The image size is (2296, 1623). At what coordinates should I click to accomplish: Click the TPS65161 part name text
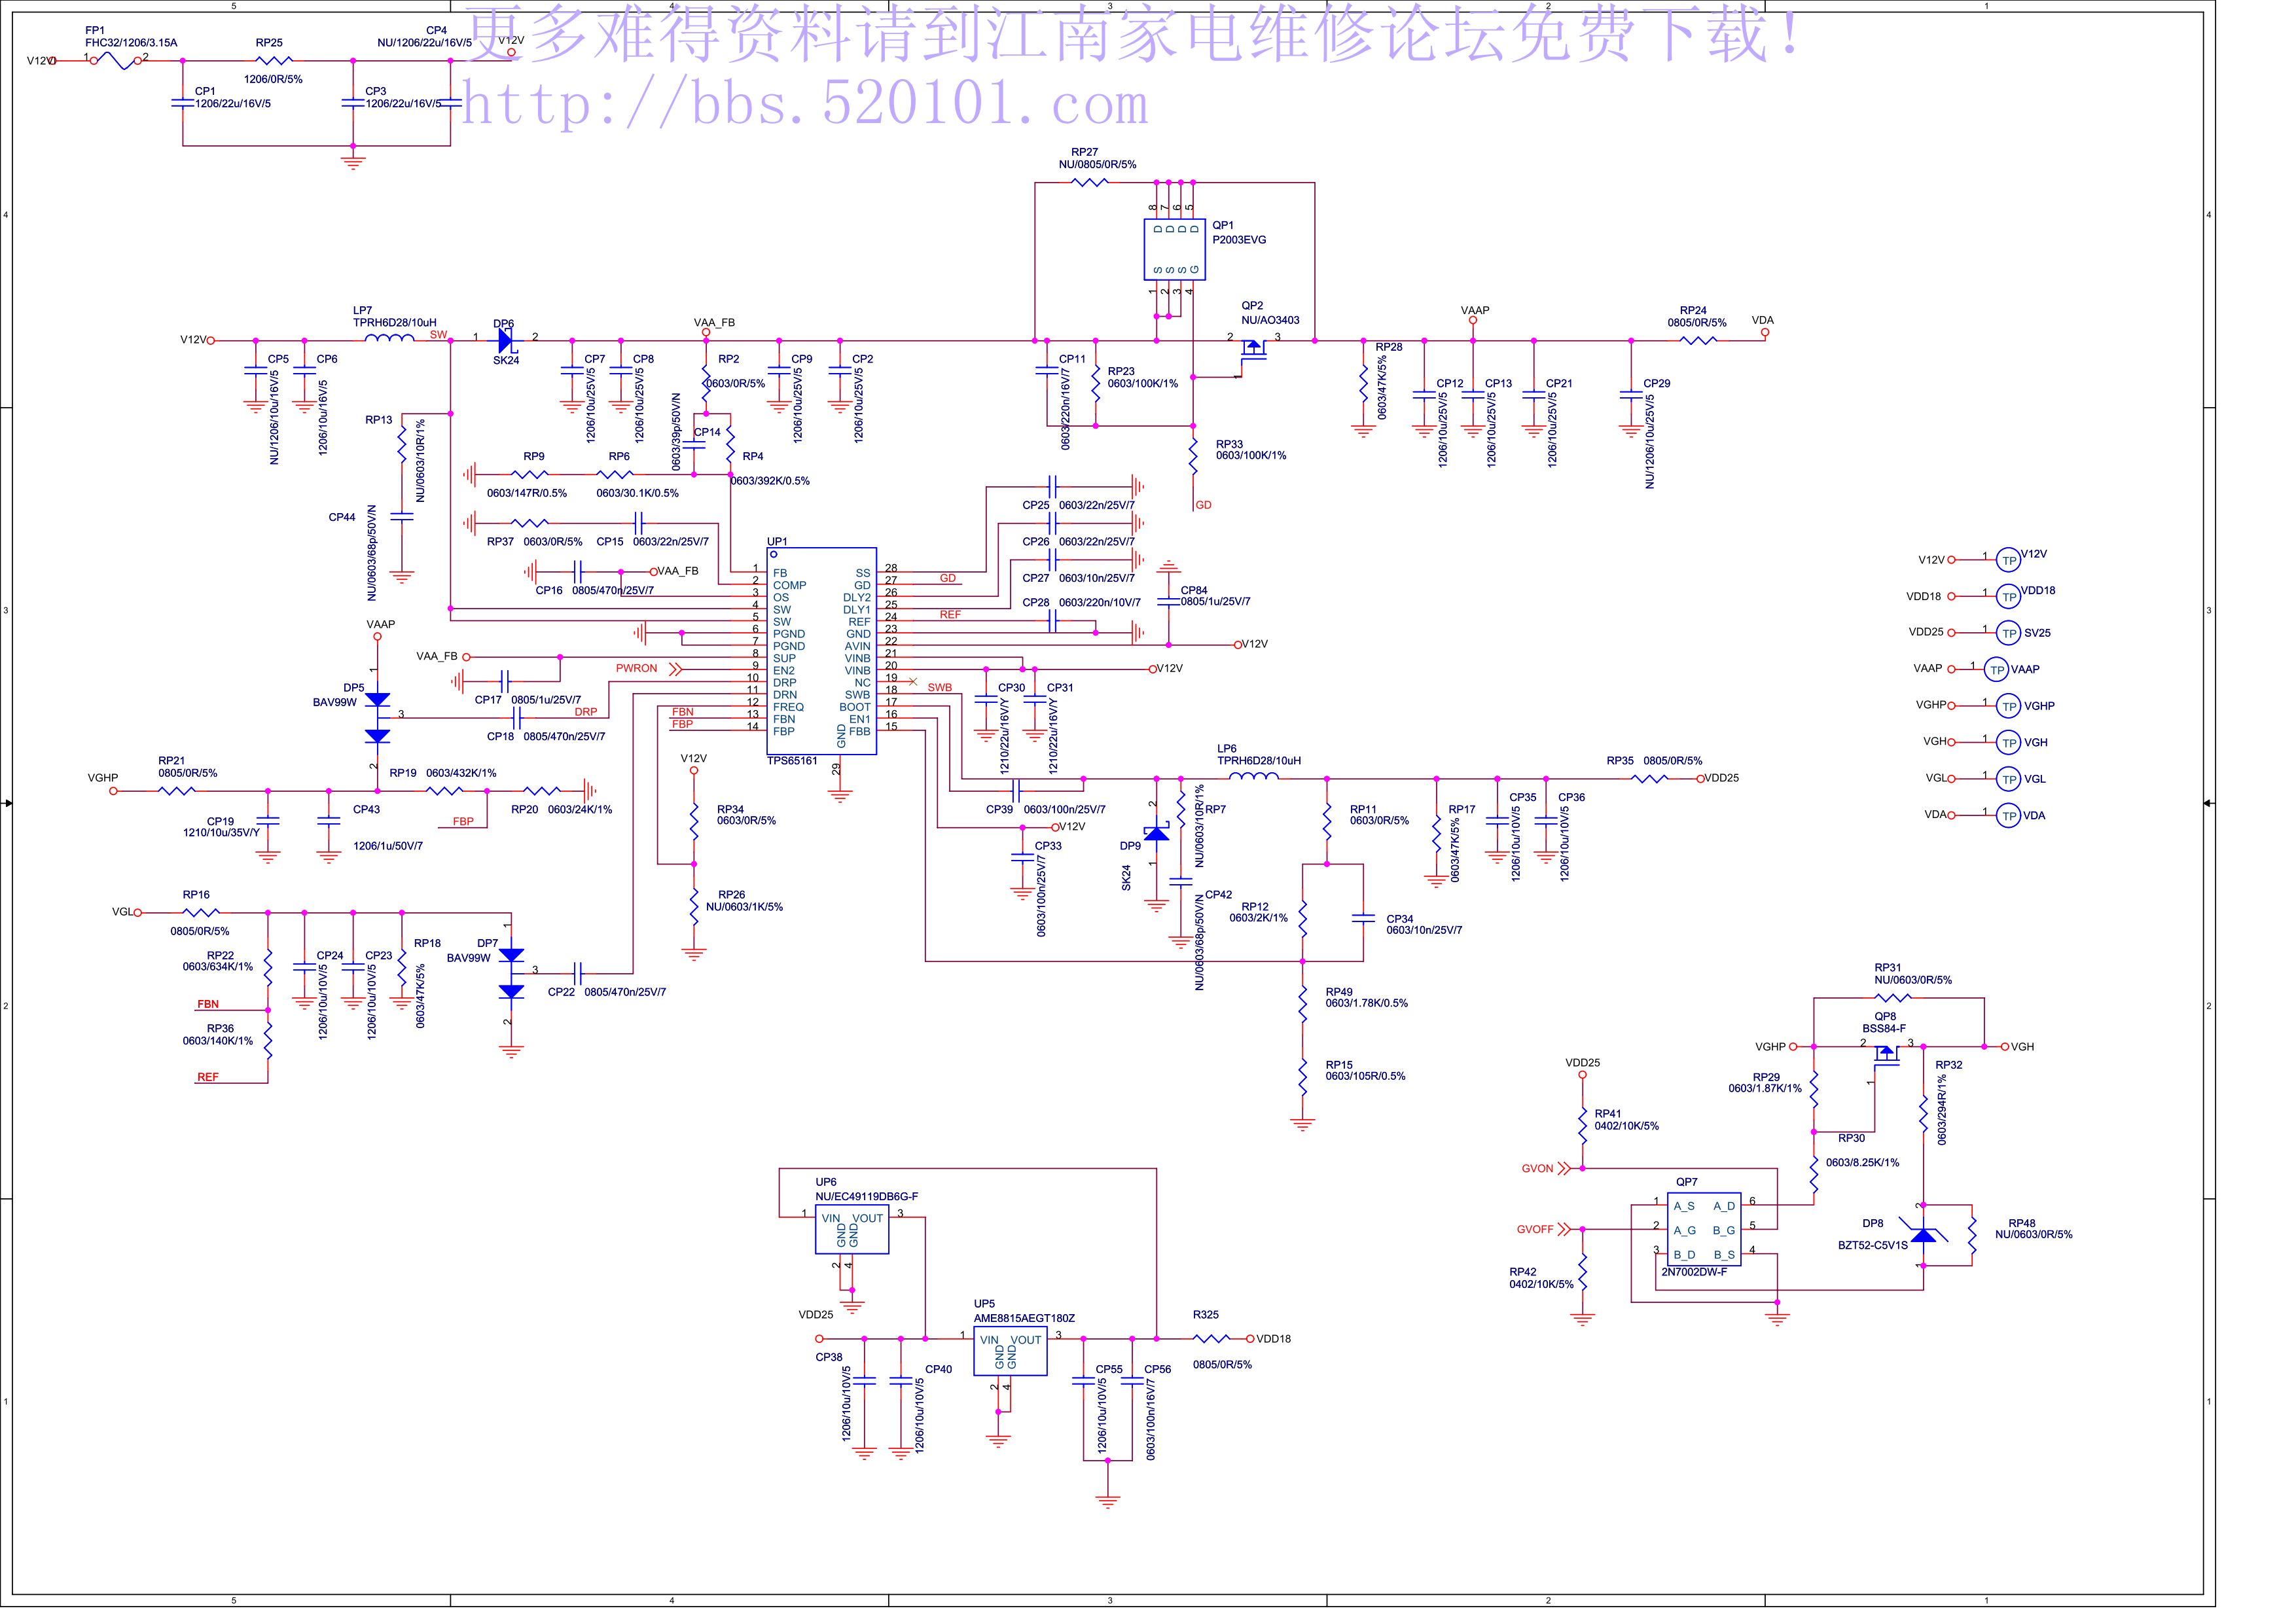coord(792,762)
